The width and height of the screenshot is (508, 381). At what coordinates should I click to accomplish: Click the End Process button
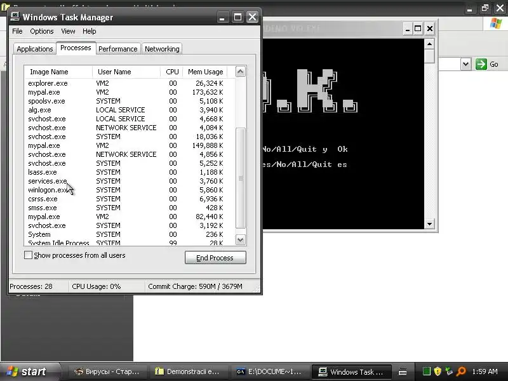215,258
